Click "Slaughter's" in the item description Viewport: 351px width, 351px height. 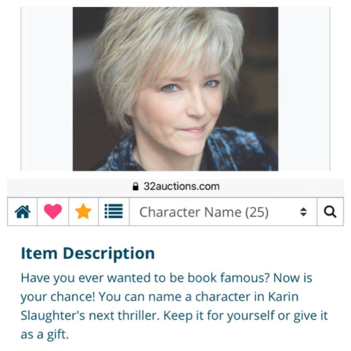tap(53, 316)
